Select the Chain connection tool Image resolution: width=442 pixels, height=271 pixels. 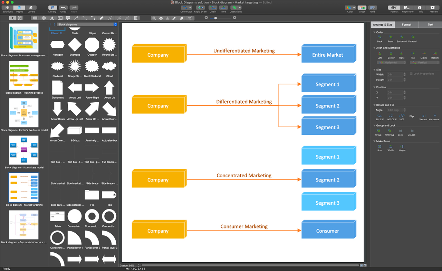point(213,8)
